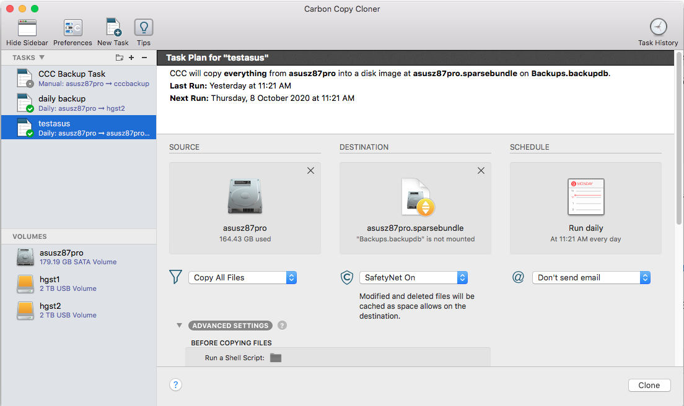Click the task plan vertical scrollbar

[x=679, y=139]
